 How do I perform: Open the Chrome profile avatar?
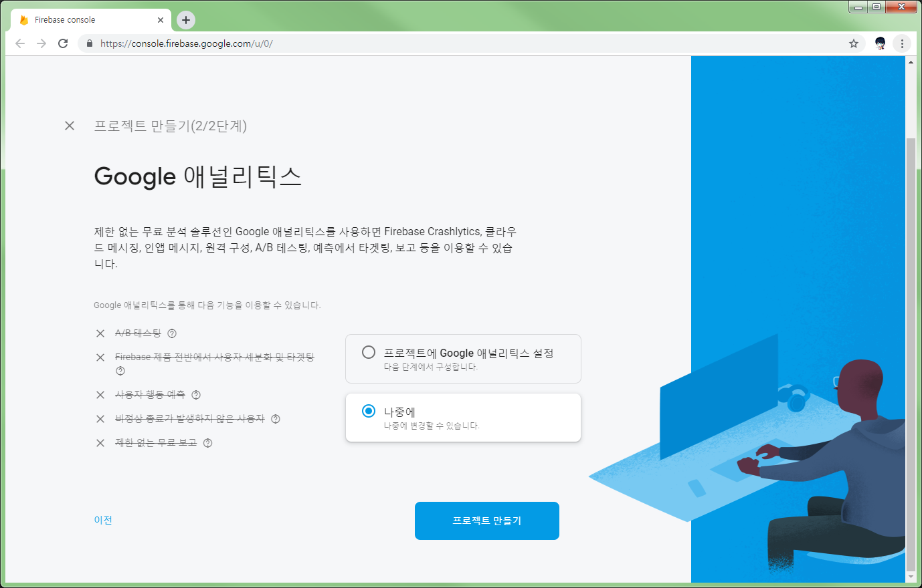pyautogui.click(x=881, y=43)
